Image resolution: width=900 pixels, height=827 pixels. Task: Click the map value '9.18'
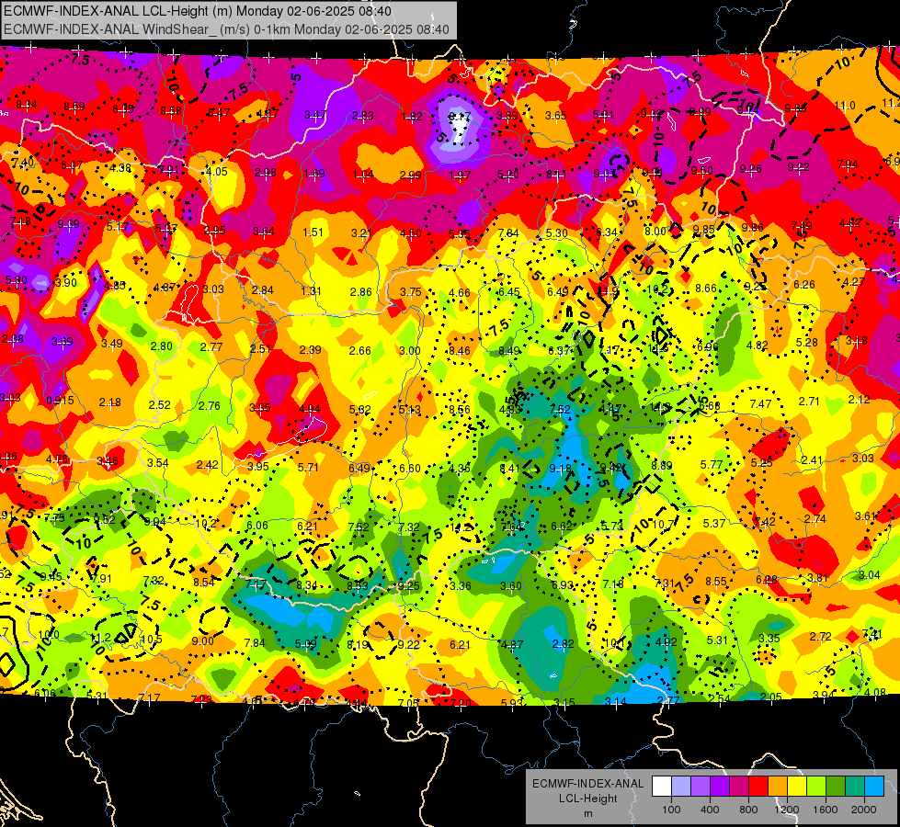pos(560,469)
